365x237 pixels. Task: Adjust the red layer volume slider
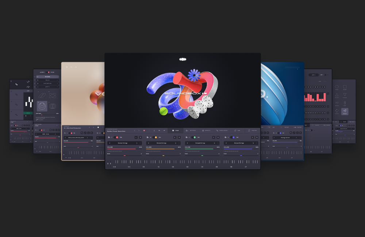124,149
